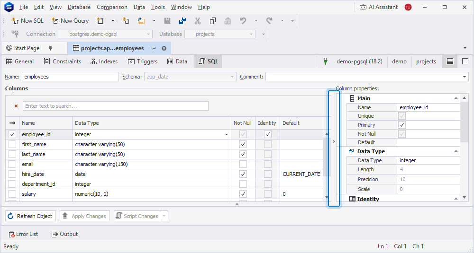
Task: Collapse the Data Type properties section
Action: point(456,151)
